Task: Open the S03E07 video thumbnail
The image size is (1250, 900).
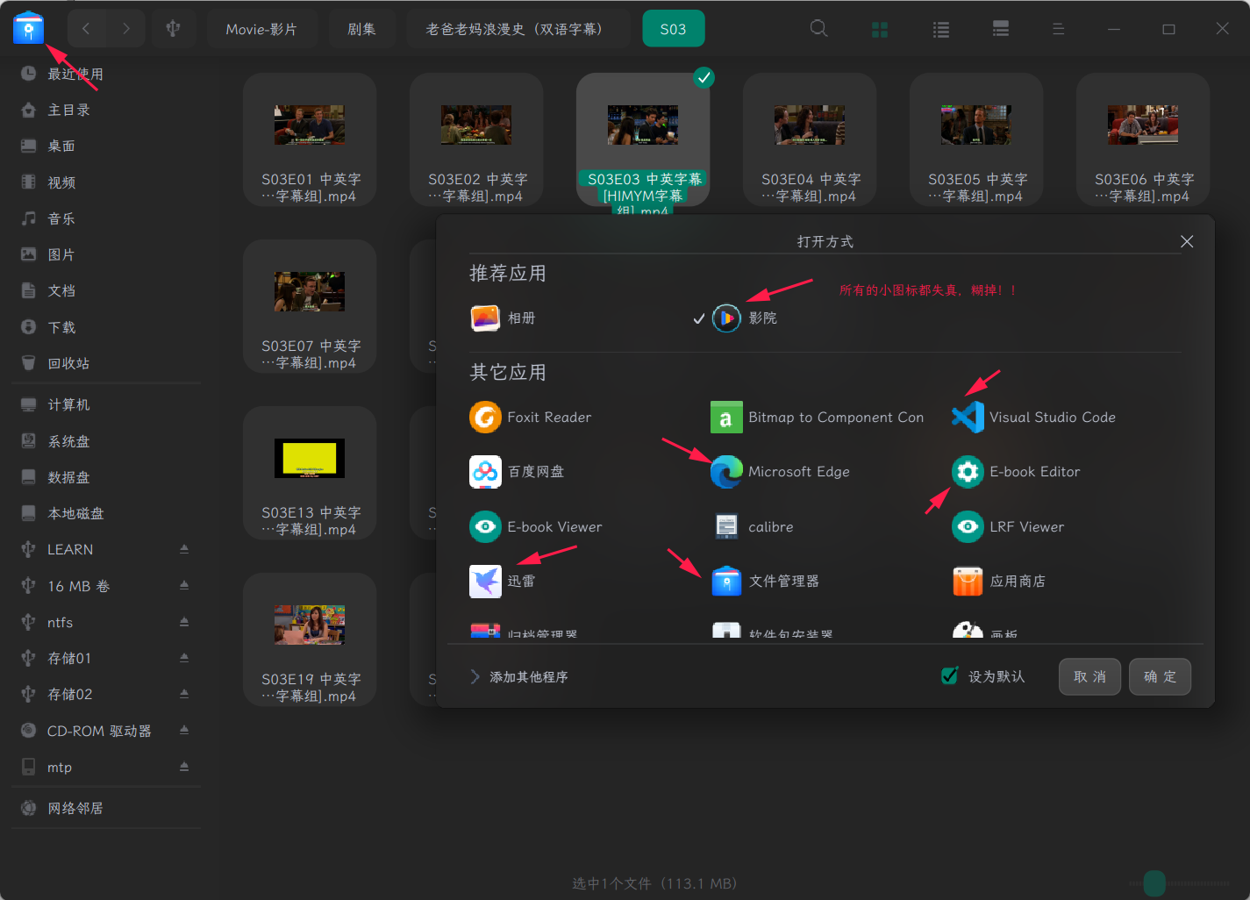Action: coord(309,291)
